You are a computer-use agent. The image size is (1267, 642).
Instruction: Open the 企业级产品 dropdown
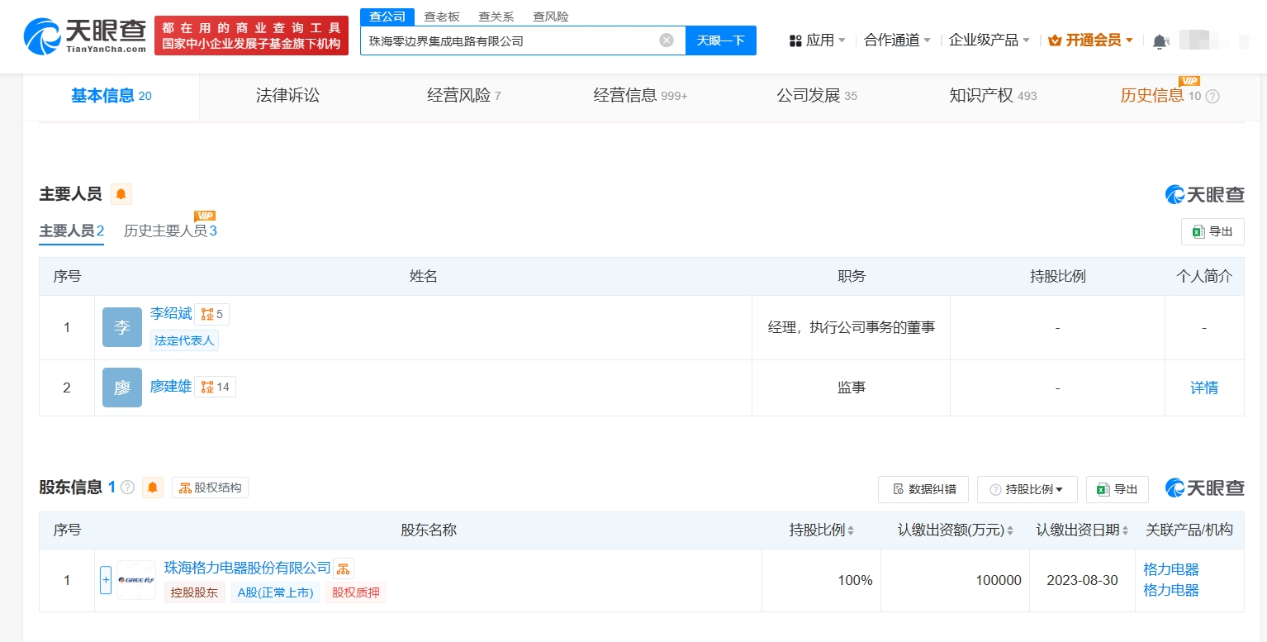pos(989,40)
